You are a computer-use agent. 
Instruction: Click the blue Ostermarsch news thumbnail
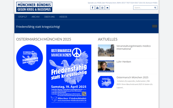[x=106, y=82]
